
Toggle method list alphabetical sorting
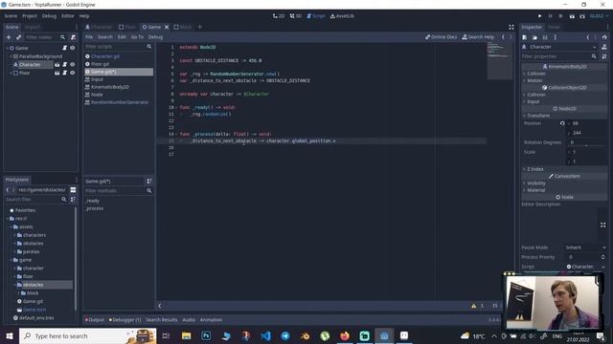[149, 182]
